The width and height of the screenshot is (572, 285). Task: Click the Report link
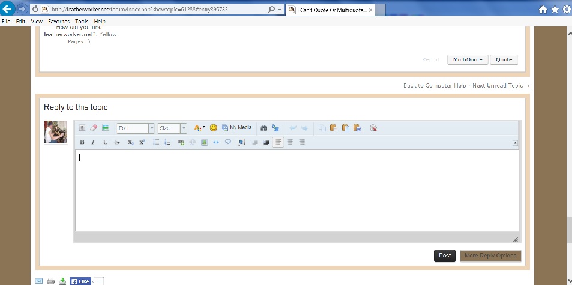tap(430, 59)
